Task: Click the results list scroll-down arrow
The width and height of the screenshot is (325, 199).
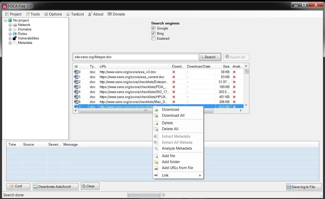Action: pyautogui.click(x=246, y=105)
